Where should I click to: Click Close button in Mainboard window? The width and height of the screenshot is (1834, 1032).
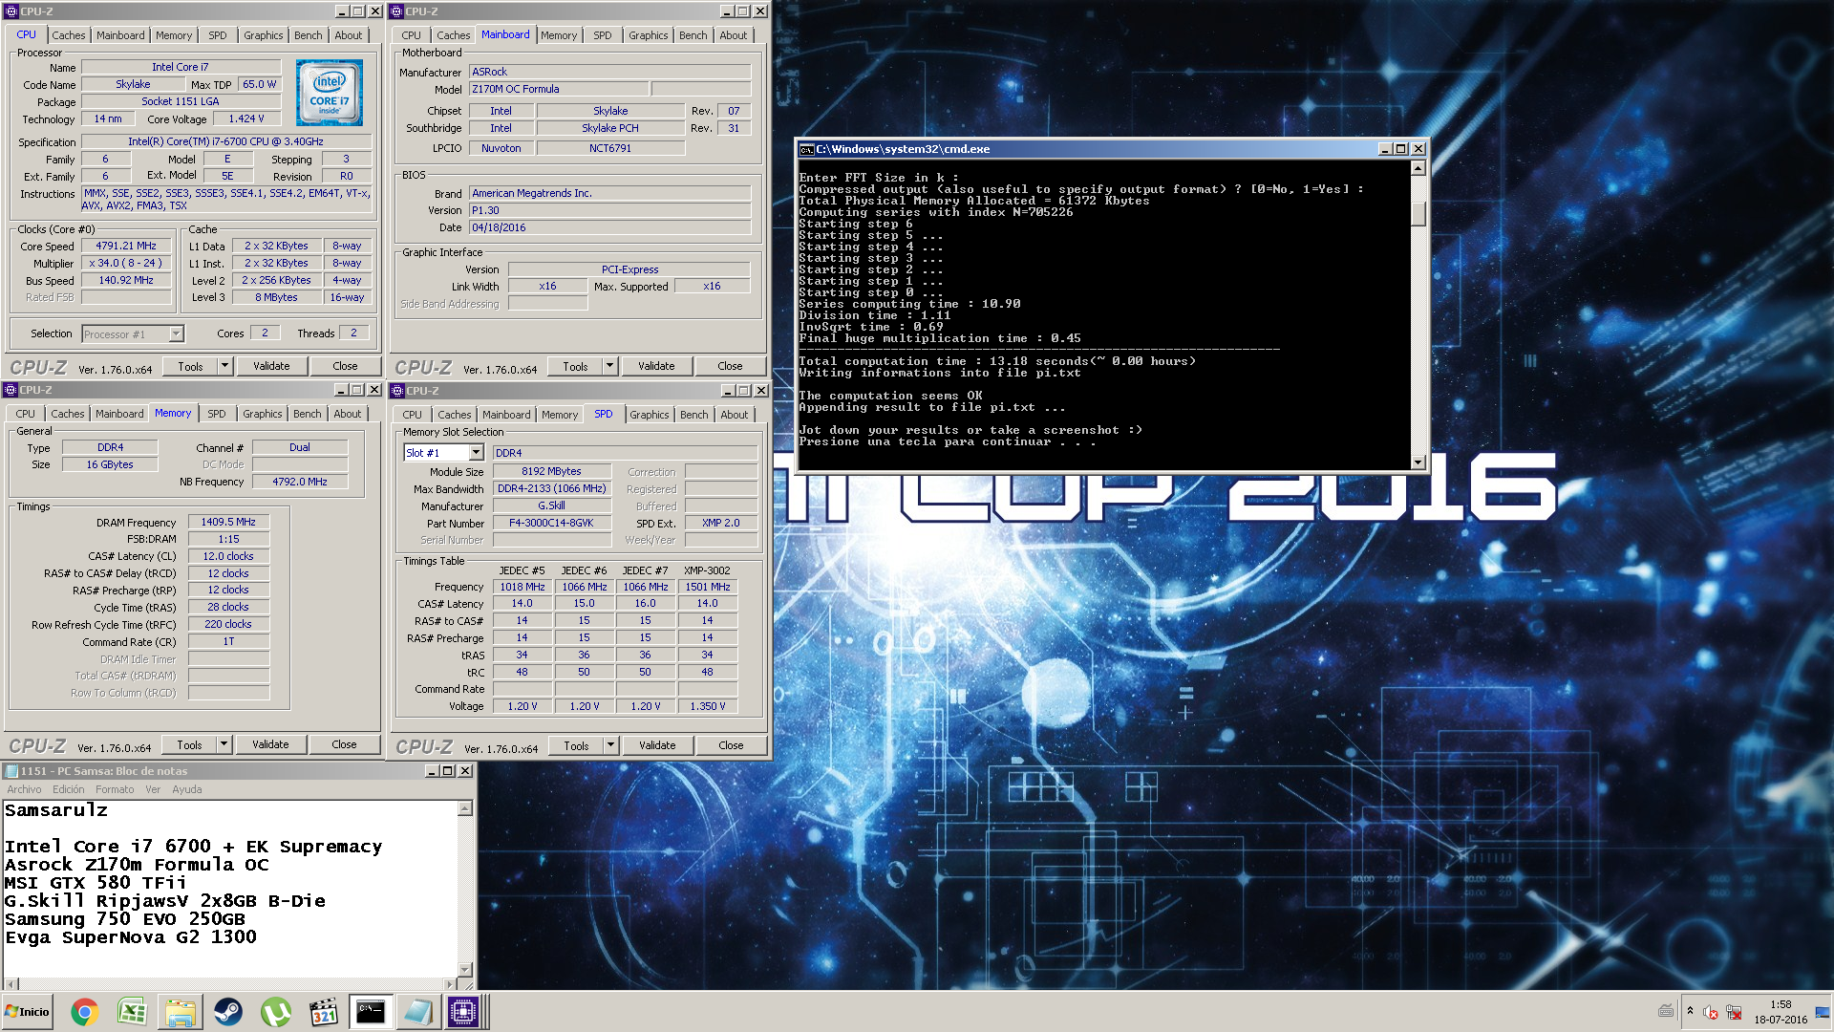coord(730,366)
